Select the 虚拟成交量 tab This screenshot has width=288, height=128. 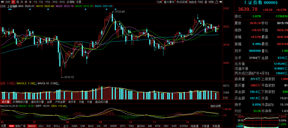[x=37, y=102]
